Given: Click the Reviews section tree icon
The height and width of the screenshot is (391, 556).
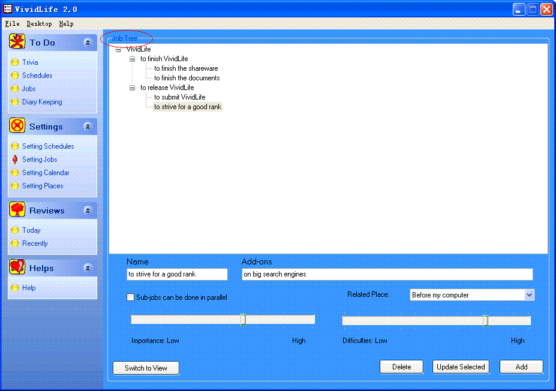Looking at the screenshot, I should coord(17,209).
